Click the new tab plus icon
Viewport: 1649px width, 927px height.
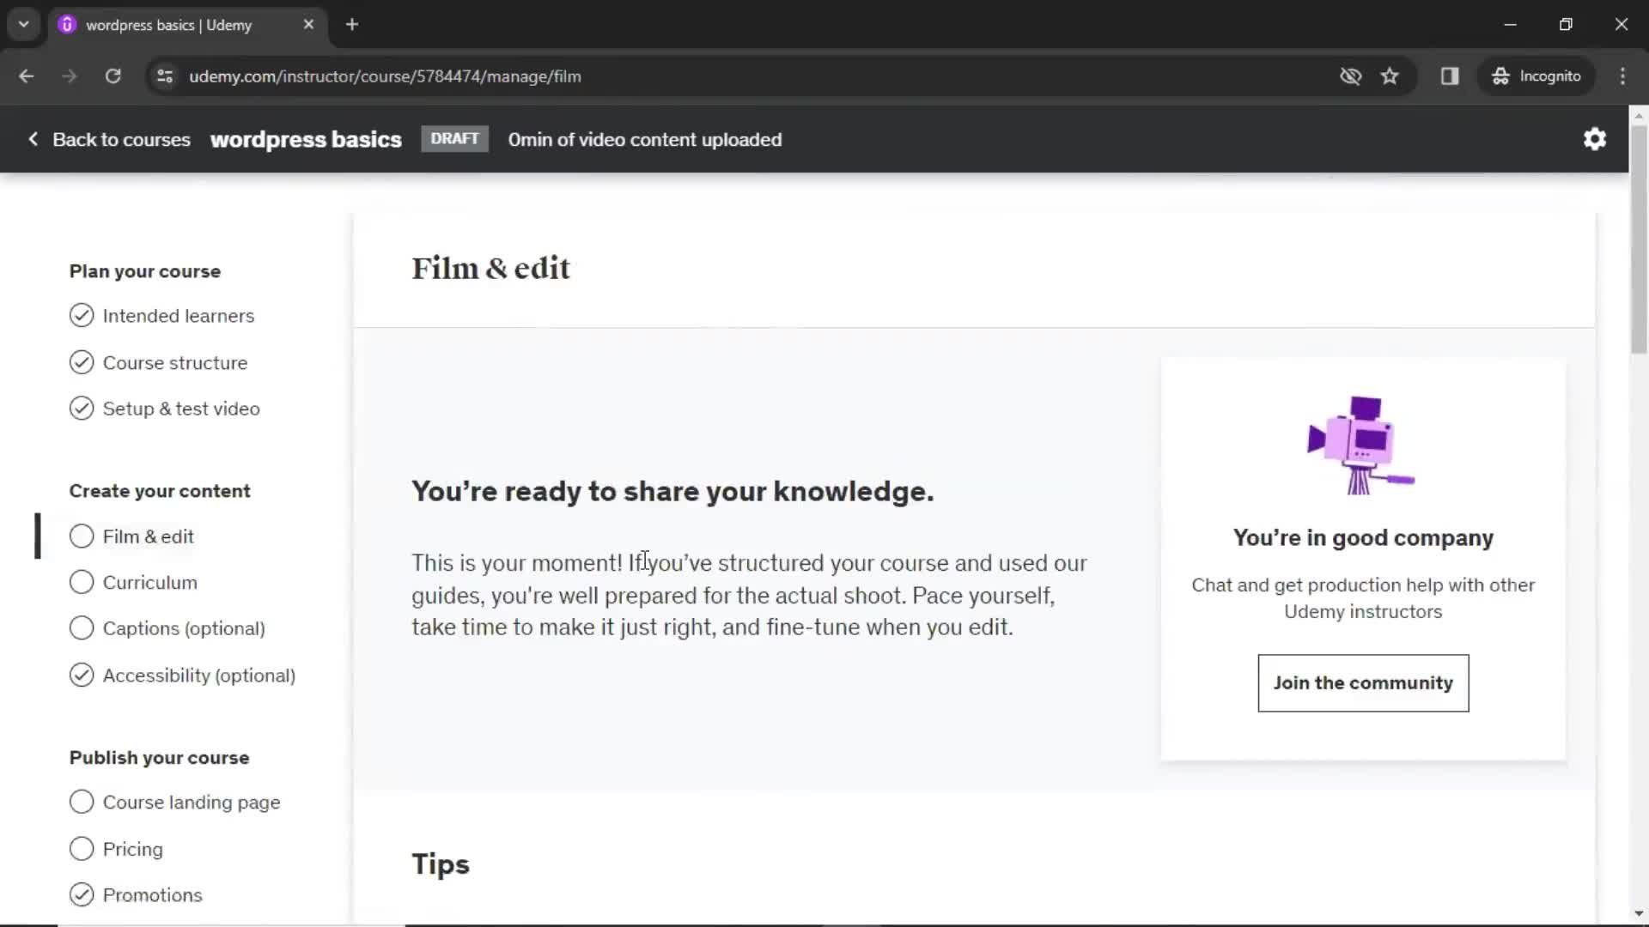(353, 25)
